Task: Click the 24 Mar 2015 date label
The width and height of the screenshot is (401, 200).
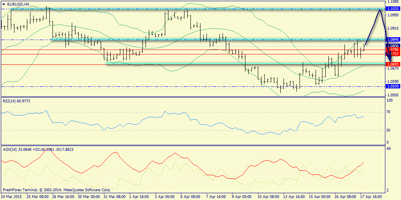Action: click(x=12, y=197)
